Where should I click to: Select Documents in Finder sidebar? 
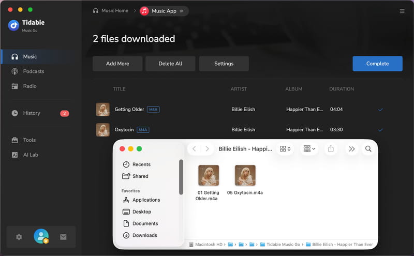click(x=140, y=224)
